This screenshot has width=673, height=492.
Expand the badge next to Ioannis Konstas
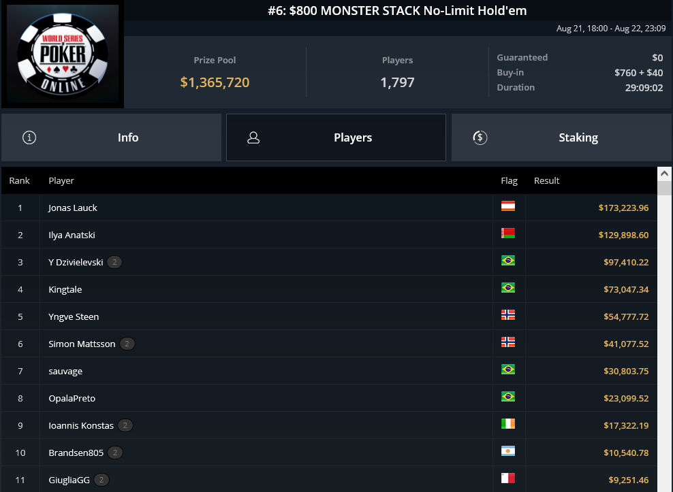pos(125,425)
